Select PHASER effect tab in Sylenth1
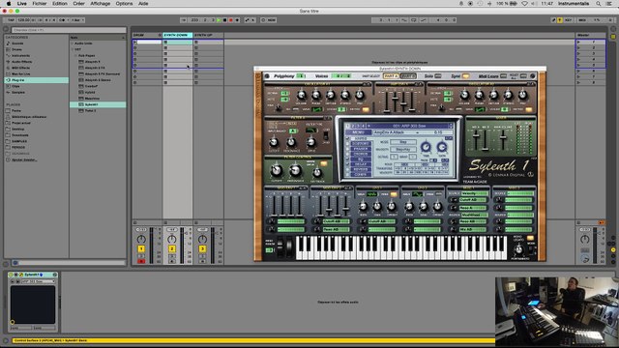 361,149
